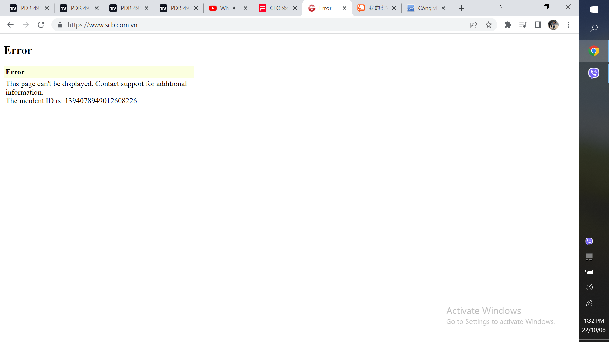The width and height of the screenshot is (609, 342).
Task: Open Viber from the taskbar
Action: point(594,73)
